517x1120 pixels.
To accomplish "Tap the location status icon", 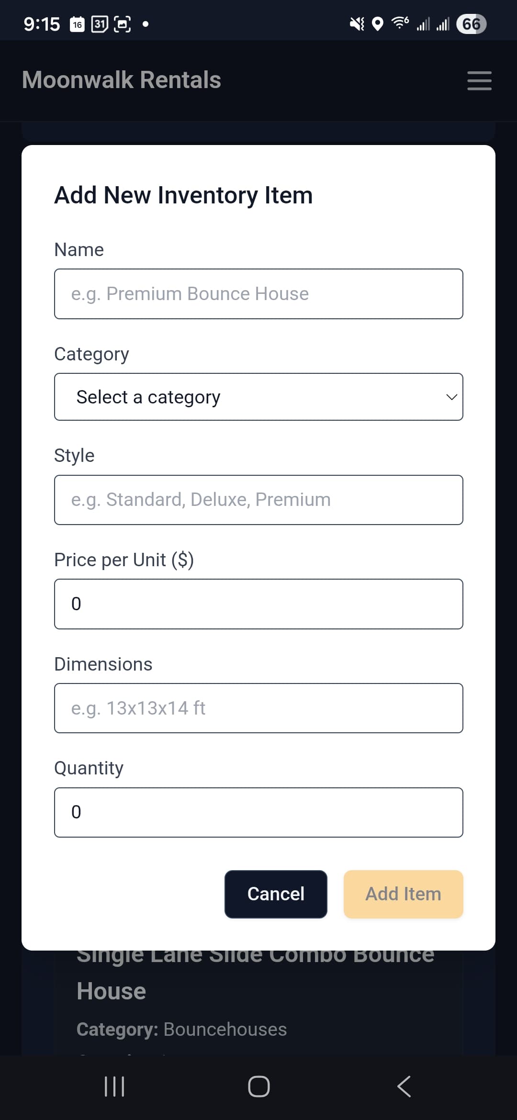I will coord(378,23).
